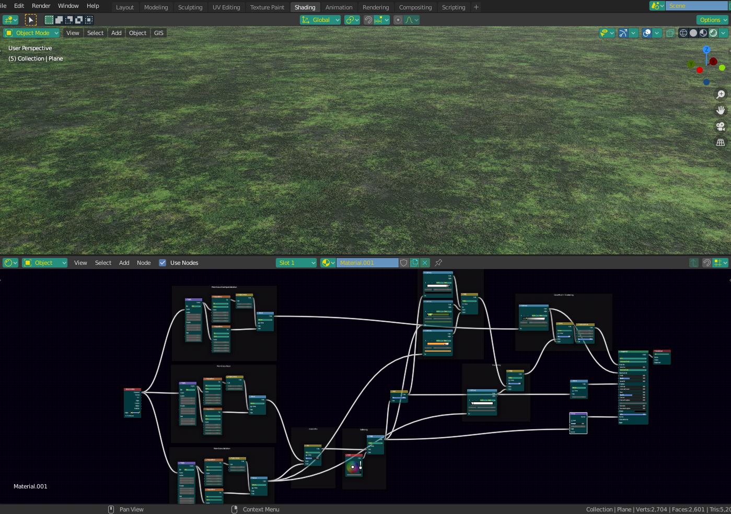Toggle X-ray mode in viewport
Screen dimensions: 731x514
[670, 33]
